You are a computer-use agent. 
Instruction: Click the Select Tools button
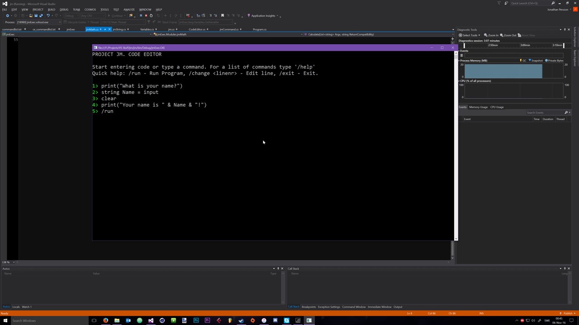pyautogui.click(x=469, y=35)
